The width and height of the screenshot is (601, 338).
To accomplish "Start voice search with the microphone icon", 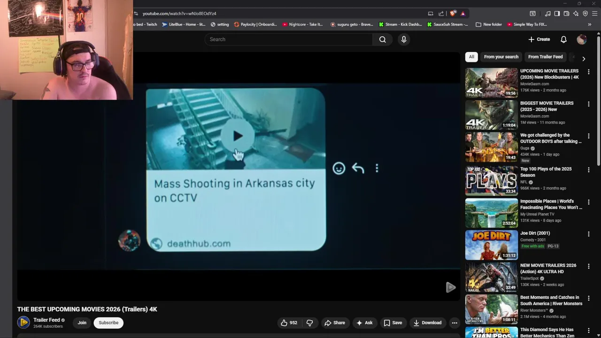I will (x=404, y=39).
